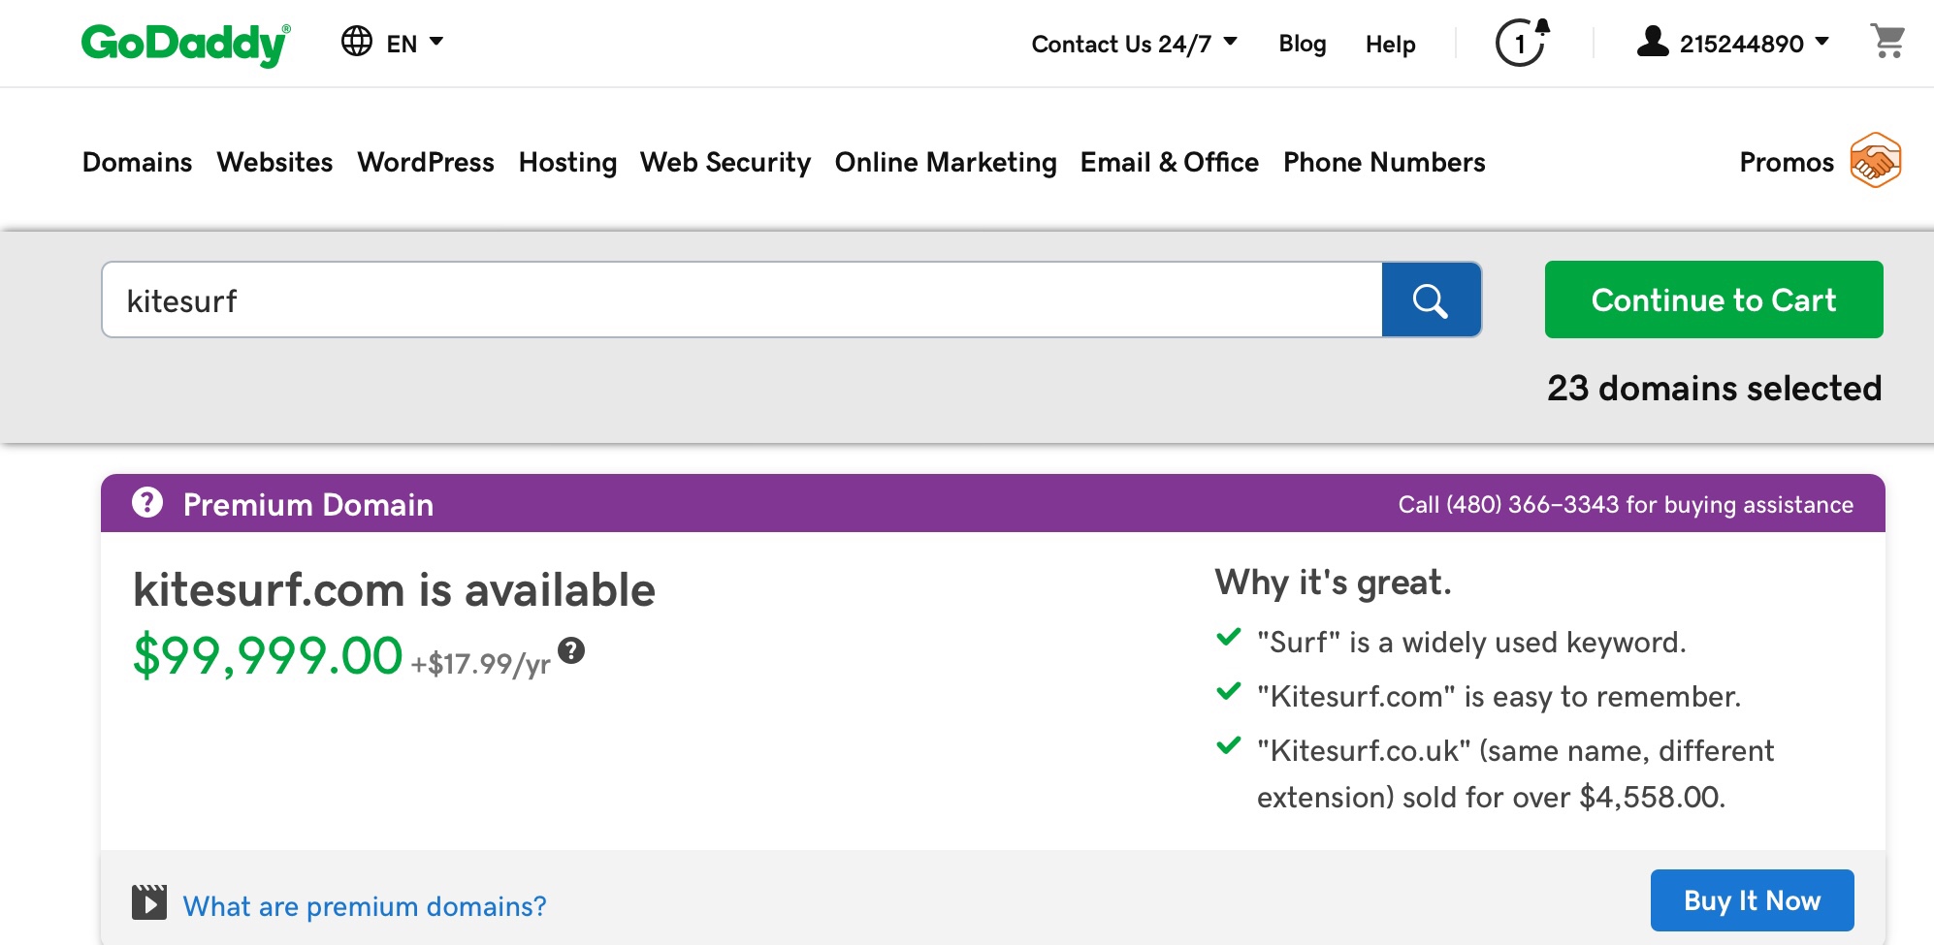Expand the Contact Us 24/7 menu
1934x945 pixels.
pyautogui.click(x=1134, y=44)
